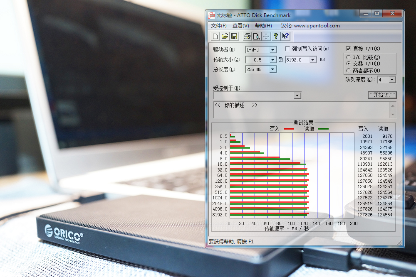Image resolution: width=416 pixels, height=277 pixels.
Task: Open About via the question mark icon
Action: [x=276, y=36]
